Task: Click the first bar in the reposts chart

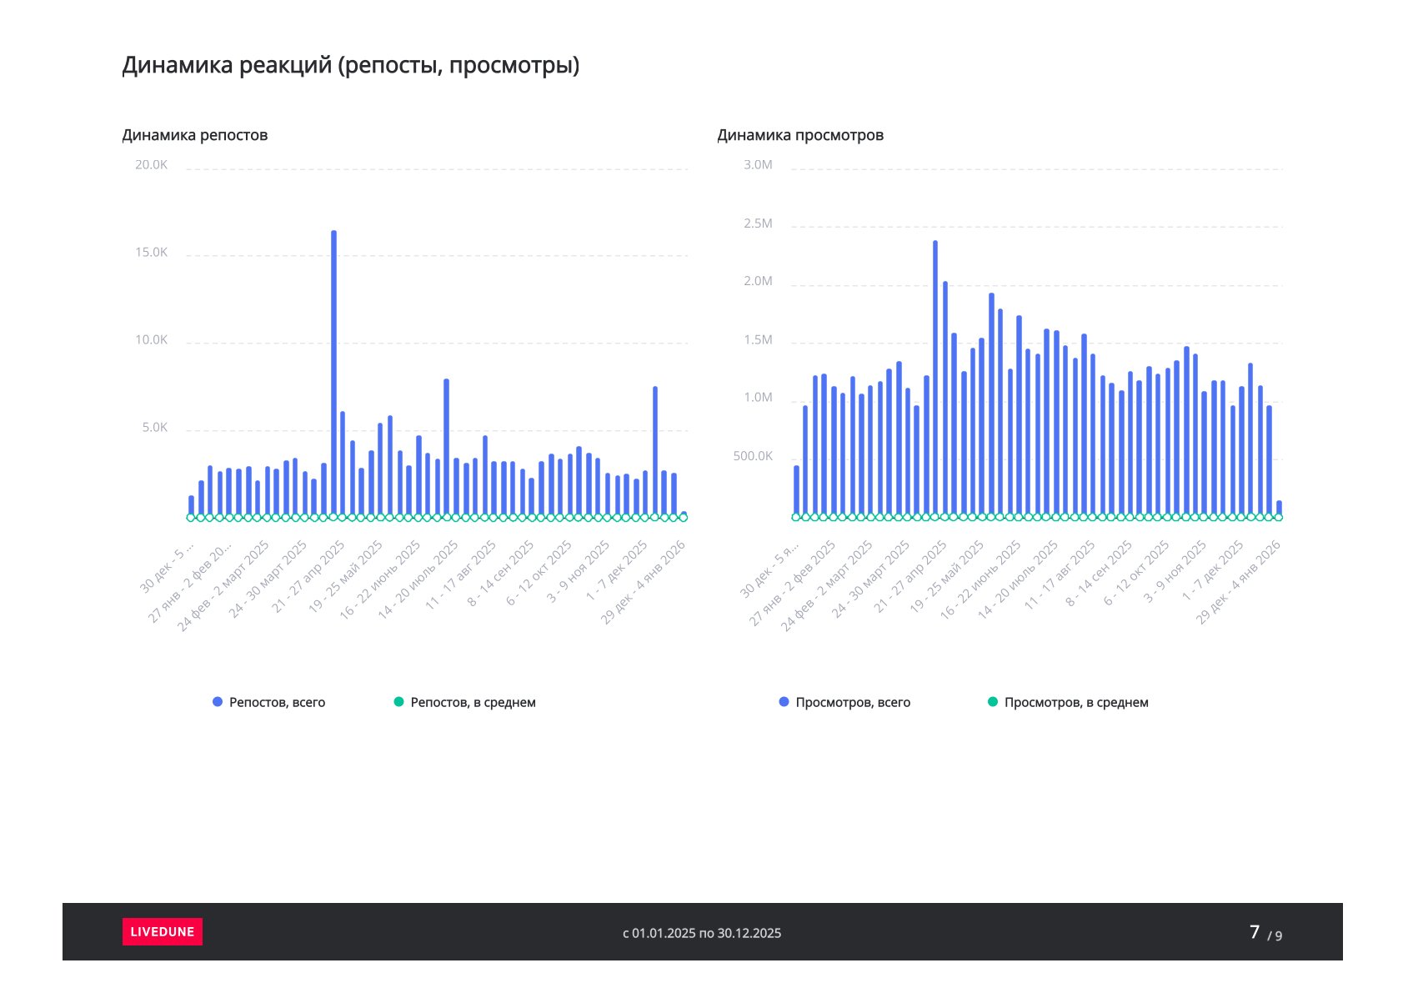Action: point(191,505)
